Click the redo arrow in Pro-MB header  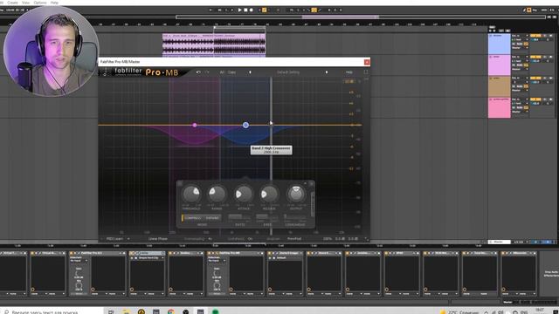tap(207, 72)
